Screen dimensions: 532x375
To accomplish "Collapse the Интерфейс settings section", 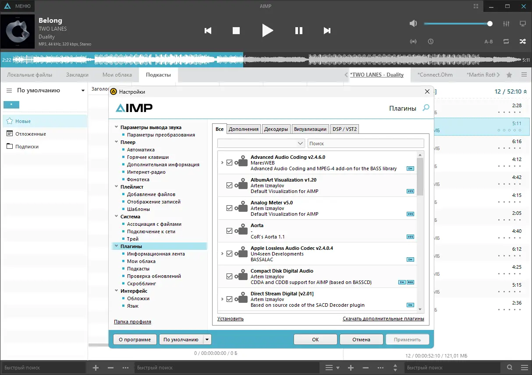I will [116, 291].
